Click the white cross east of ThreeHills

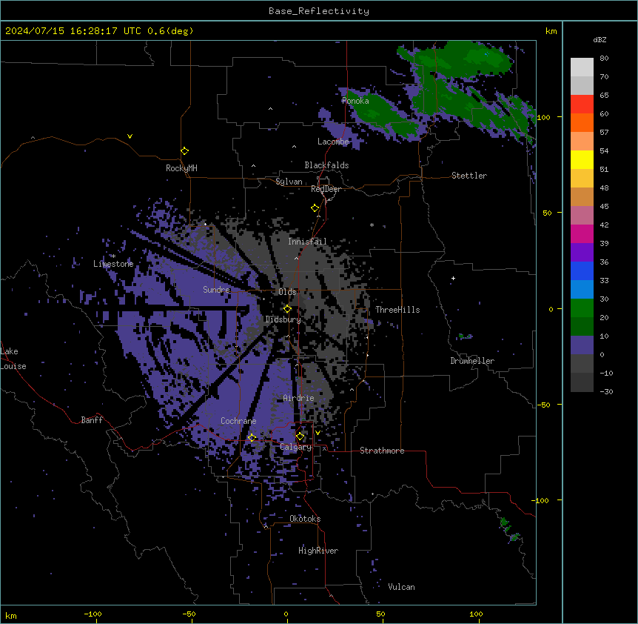click(453, 278)
